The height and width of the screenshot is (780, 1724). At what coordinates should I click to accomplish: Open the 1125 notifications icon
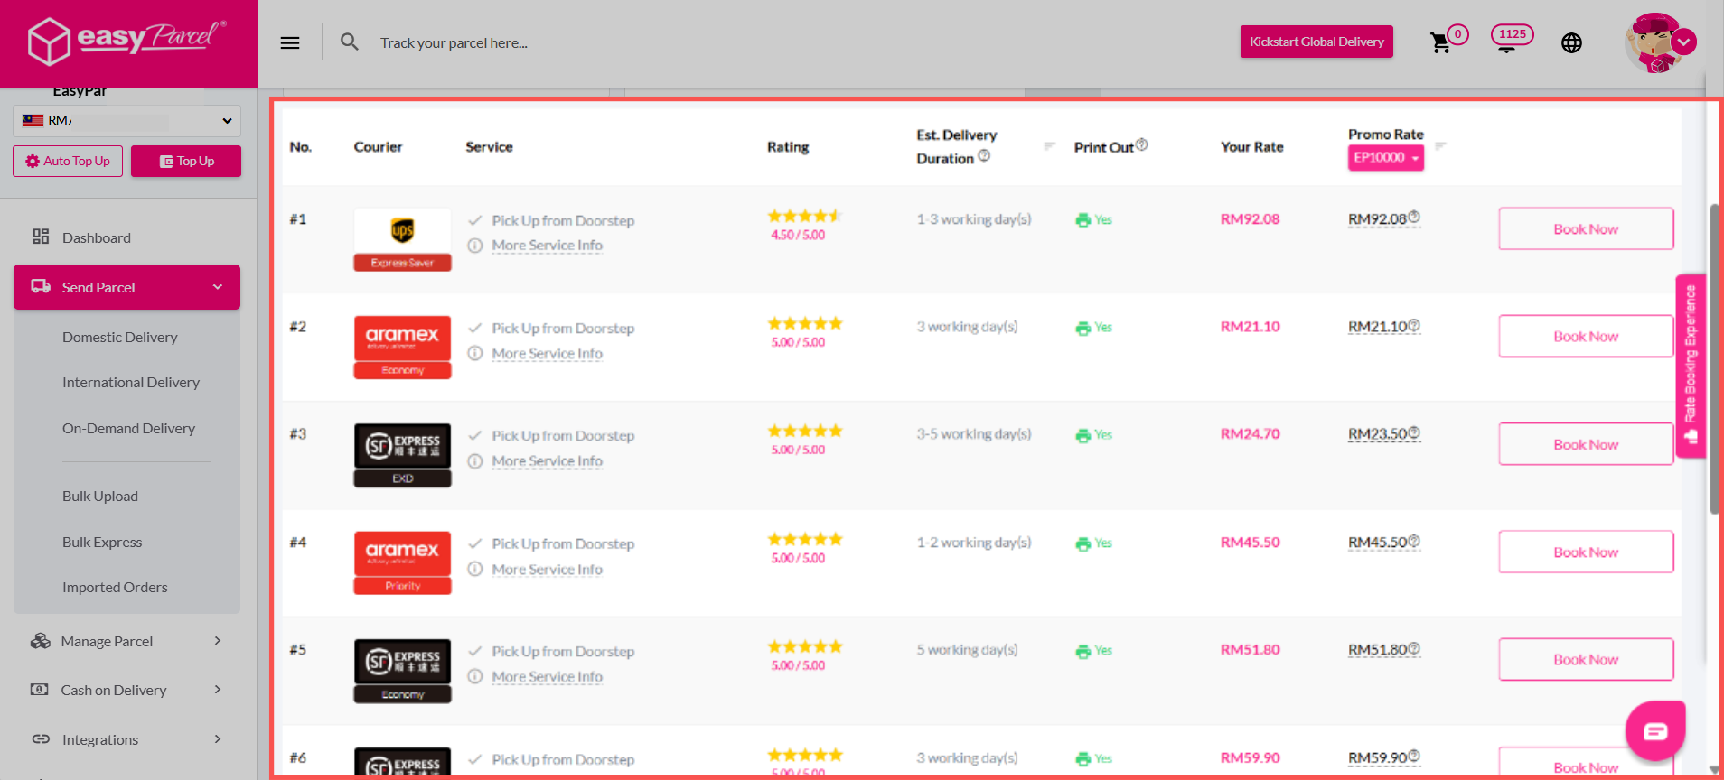click(1512, 38)
